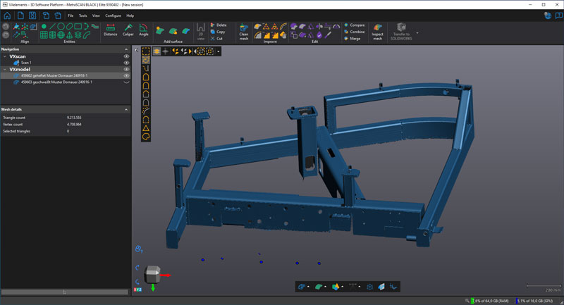This screenshot has width=564, height=305.
Task: Click the Home icon in the title bar
Action: point(7,15)
